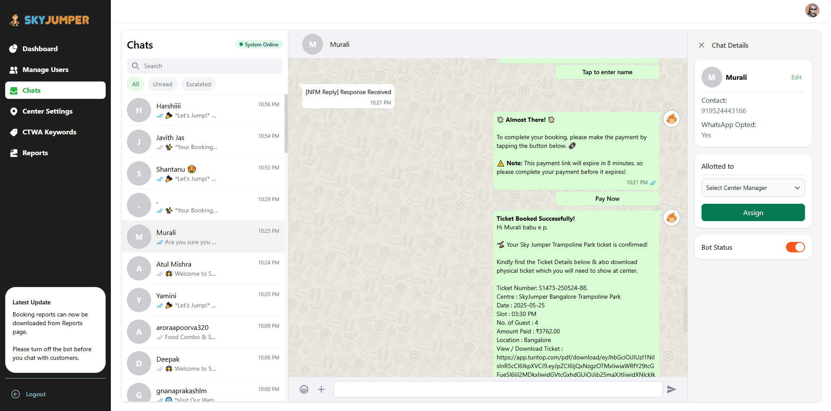Image resolution: width=831 pixels, height=411 pixels.
Task: Open Dashboard from the sidebar icon
Action: point(14,49)
